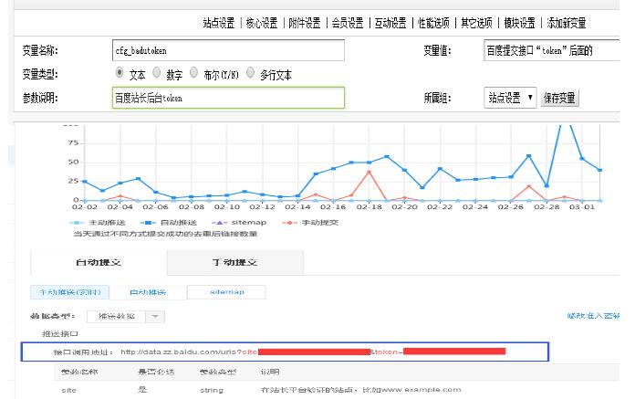Click the 添加新变量 link

click(566, 23)
